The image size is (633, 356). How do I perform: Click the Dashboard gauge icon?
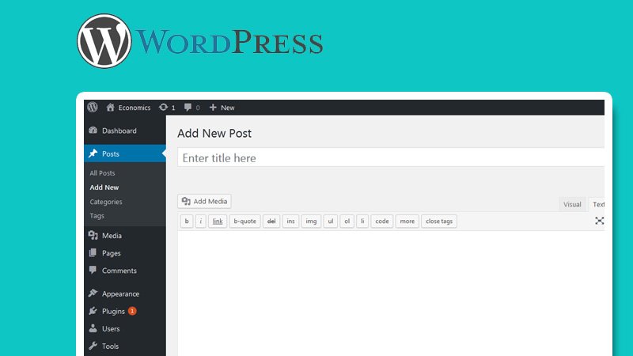93,130
